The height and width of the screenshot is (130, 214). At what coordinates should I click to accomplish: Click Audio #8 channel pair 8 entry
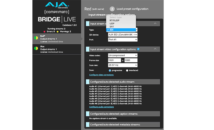pyautogui.click(x=115, y=103)
